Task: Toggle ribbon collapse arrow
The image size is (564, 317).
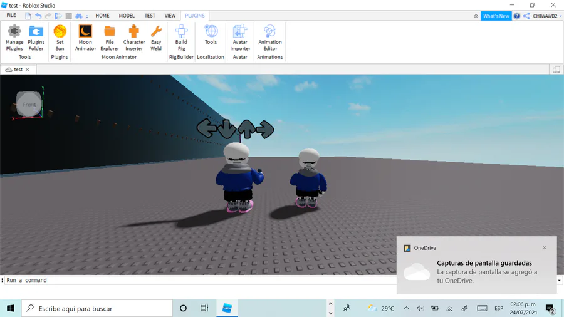Action: click(x=476, y=16)
